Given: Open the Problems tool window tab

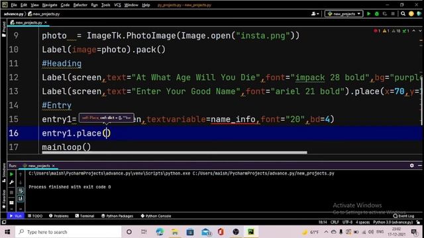Looking at the screenshot, I should point(59,216).
